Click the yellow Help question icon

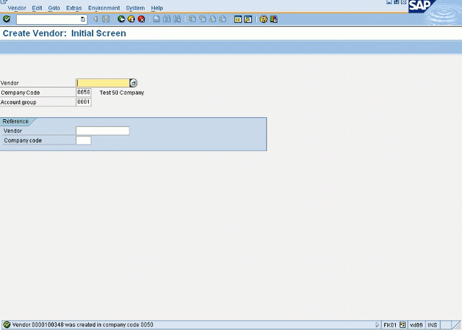tap(263, 19)
